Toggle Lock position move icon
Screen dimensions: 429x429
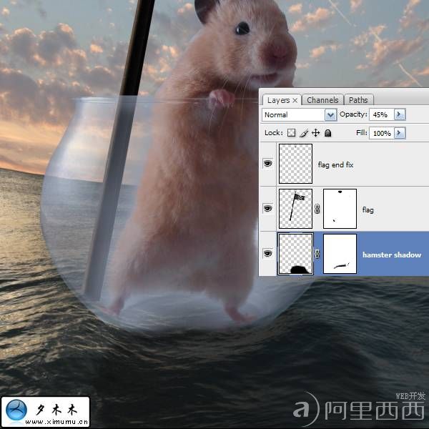pos(316,133)
